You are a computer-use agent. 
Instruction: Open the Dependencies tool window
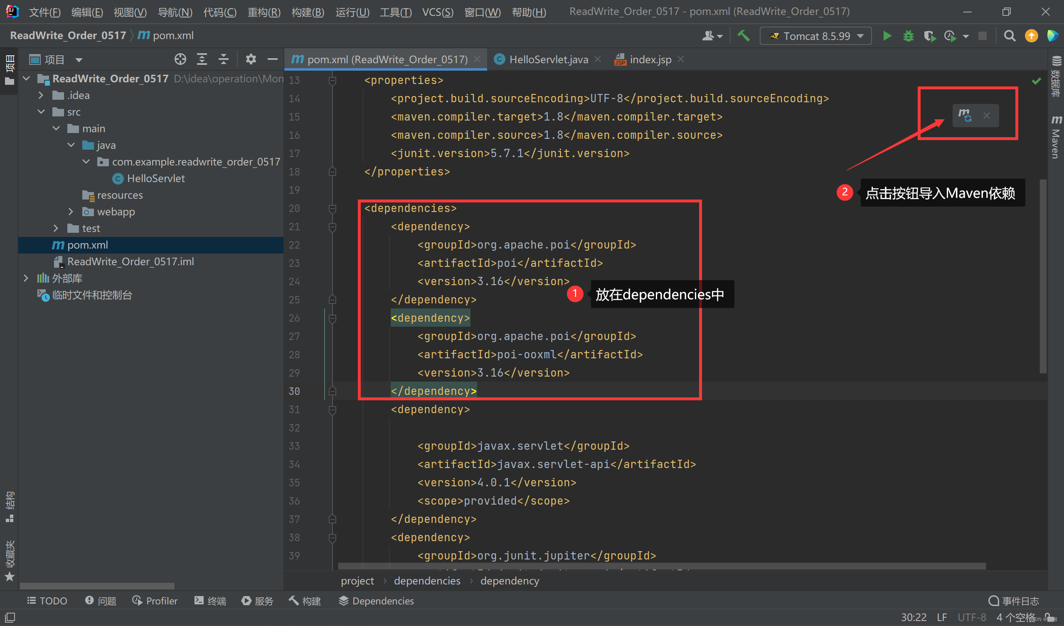(376, 601)
